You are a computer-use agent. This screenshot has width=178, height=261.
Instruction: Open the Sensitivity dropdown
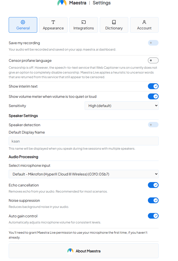coord(121,106)
